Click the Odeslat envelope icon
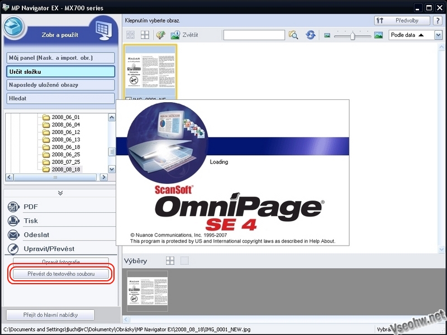 point(13,234)
